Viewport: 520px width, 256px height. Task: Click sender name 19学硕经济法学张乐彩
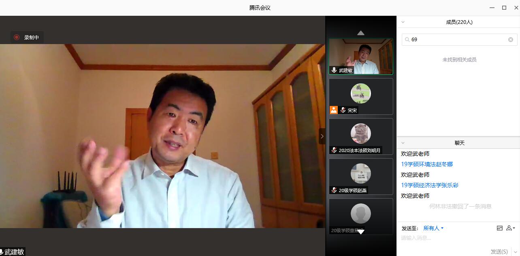pos(430,185)
